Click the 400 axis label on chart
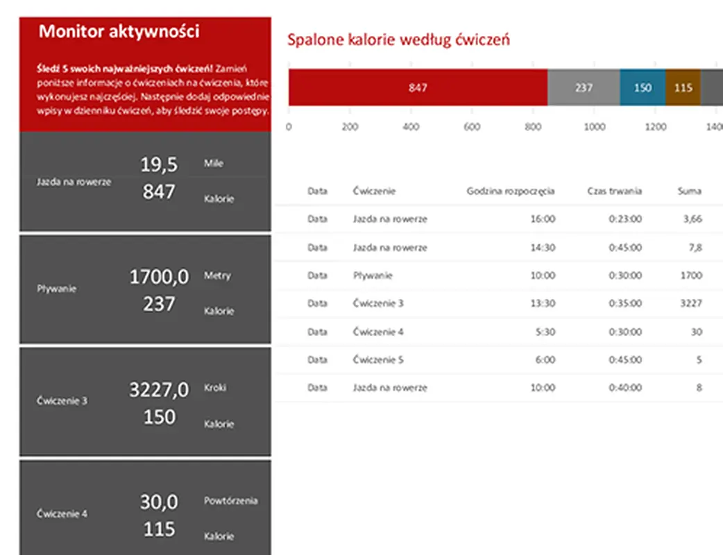Image resolution: width=723 pixels, height=555 pixels. (411, 127)
